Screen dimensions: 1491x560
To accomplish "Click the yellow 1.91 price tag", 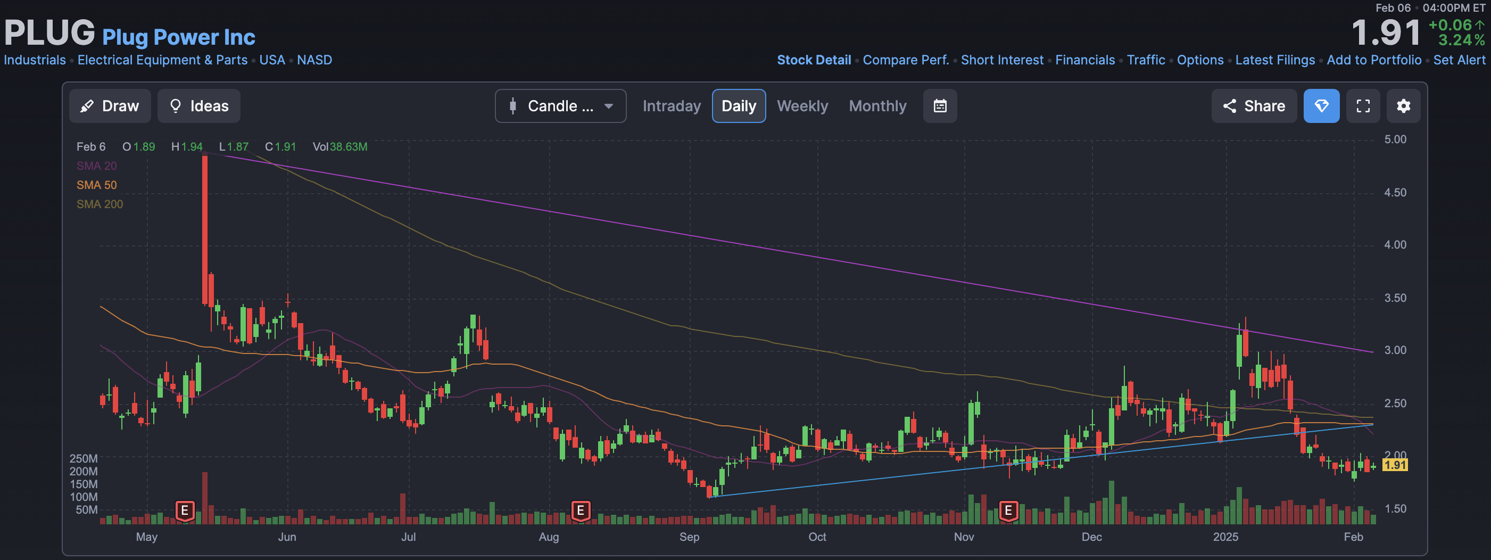I will pyautogui.click(x=1395, y=465).
